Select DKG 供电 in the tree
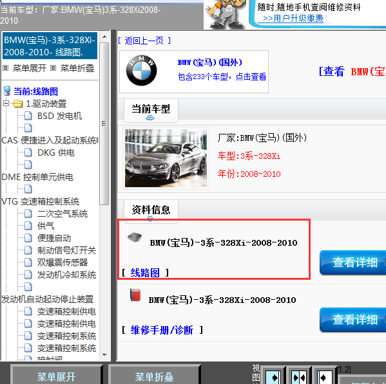 [56, 152]
